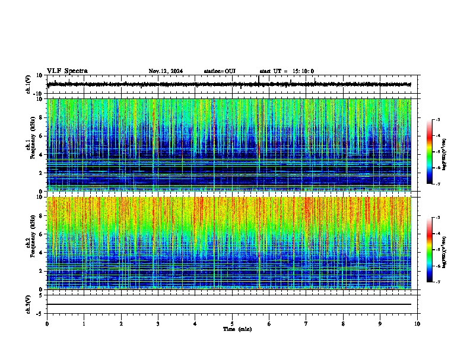Click the "-7" label below ch.2 color bar
The image size is (470, 363).
[437, 282]
